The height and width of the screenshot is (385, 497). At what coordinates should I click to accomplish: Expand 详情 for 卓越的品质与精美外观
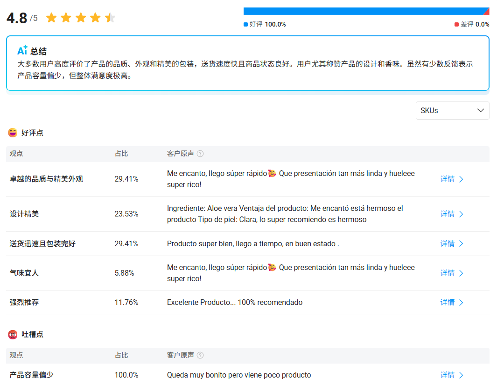(x=451, y=179)
